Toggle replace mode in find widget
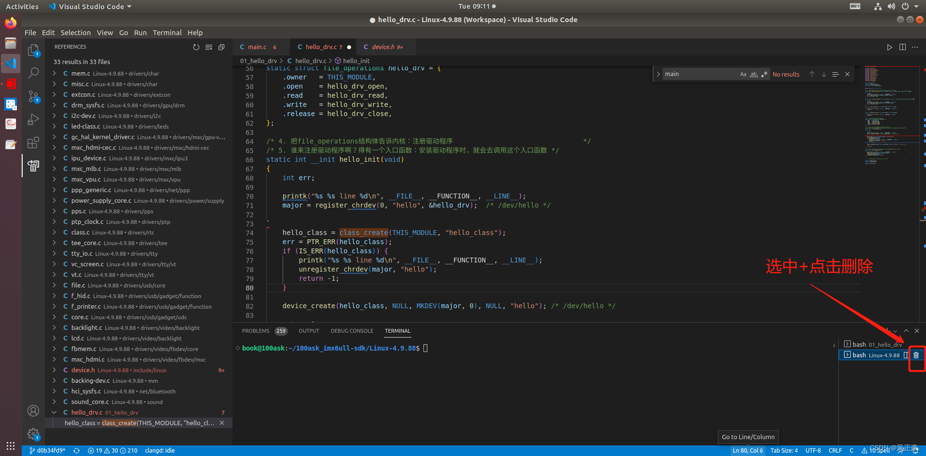The image size is (926, 456). click(x=658, y=74)
